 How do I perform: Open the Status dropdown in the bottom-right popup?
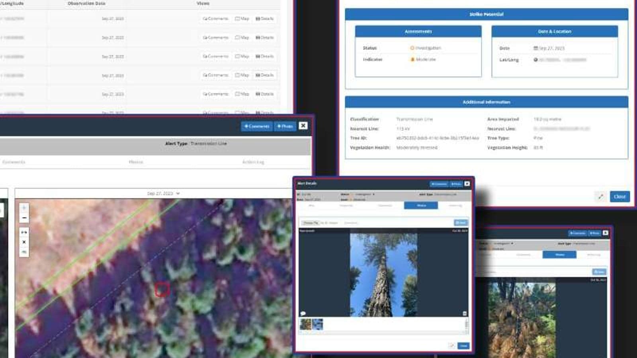pos(503,243)
